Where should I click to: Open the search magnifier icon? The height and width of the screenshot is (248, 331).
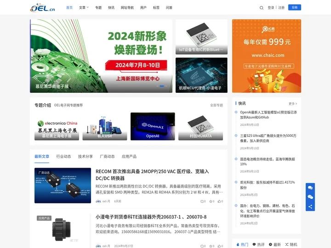click(x=261, y=8)
